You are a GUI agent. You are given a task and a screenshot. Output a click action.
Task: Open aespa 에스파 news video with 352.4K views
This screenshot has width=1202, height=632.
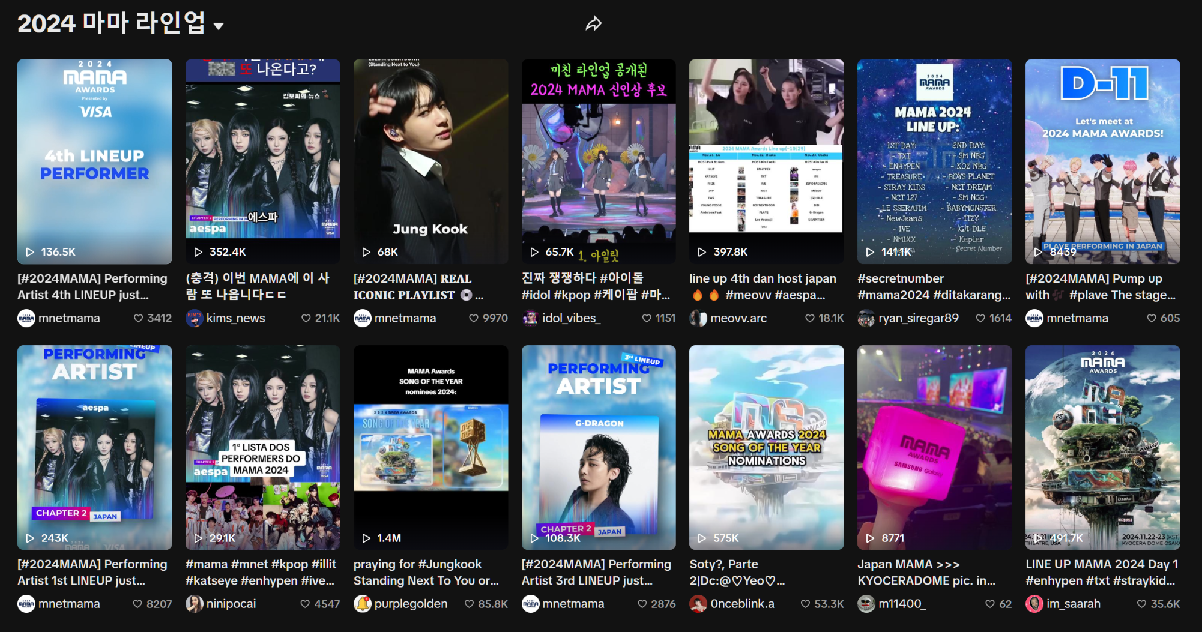[x=263, y=161]
